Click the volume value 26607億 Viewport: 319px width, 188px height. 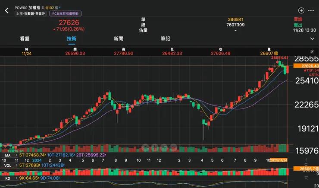[269, 54]
